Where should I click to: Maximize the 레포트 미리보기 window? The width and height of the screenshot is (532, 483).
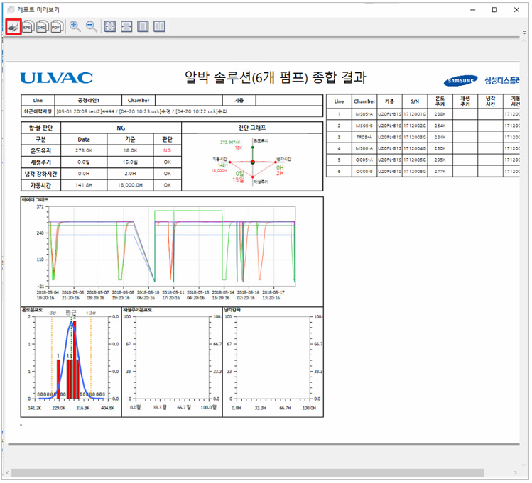pyautogui.click(x=494, y=10)
